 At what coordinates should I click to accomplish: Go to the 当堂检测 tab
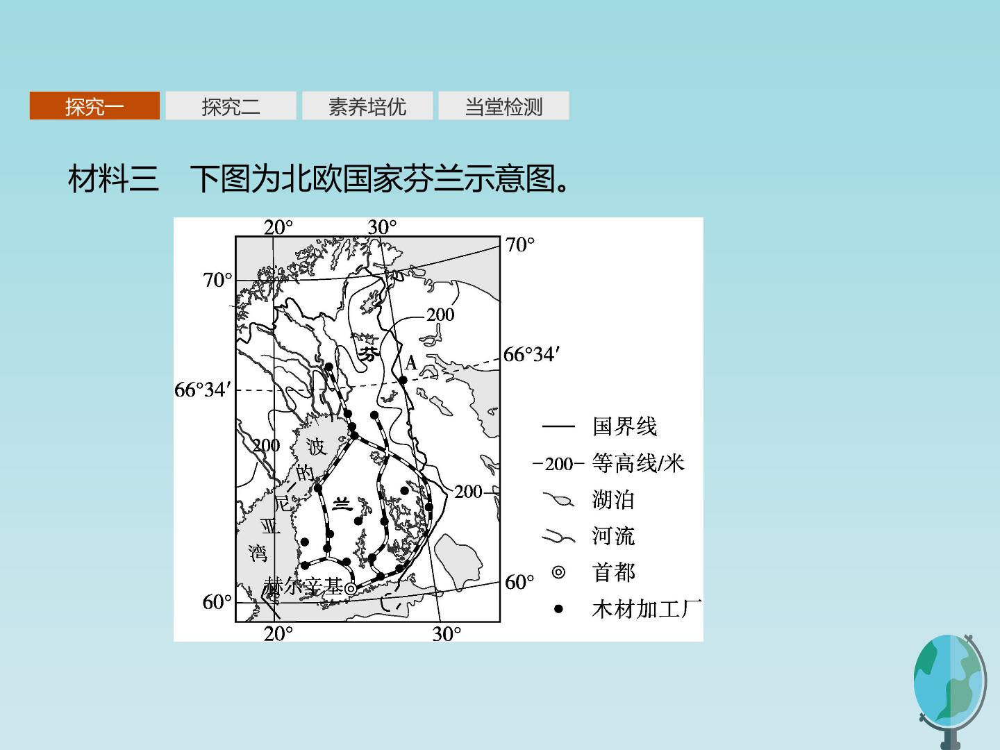[503, 106]
